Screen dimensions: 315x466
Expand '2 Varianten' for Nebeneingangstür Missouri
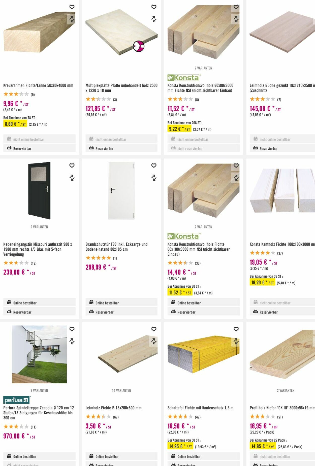39,227
